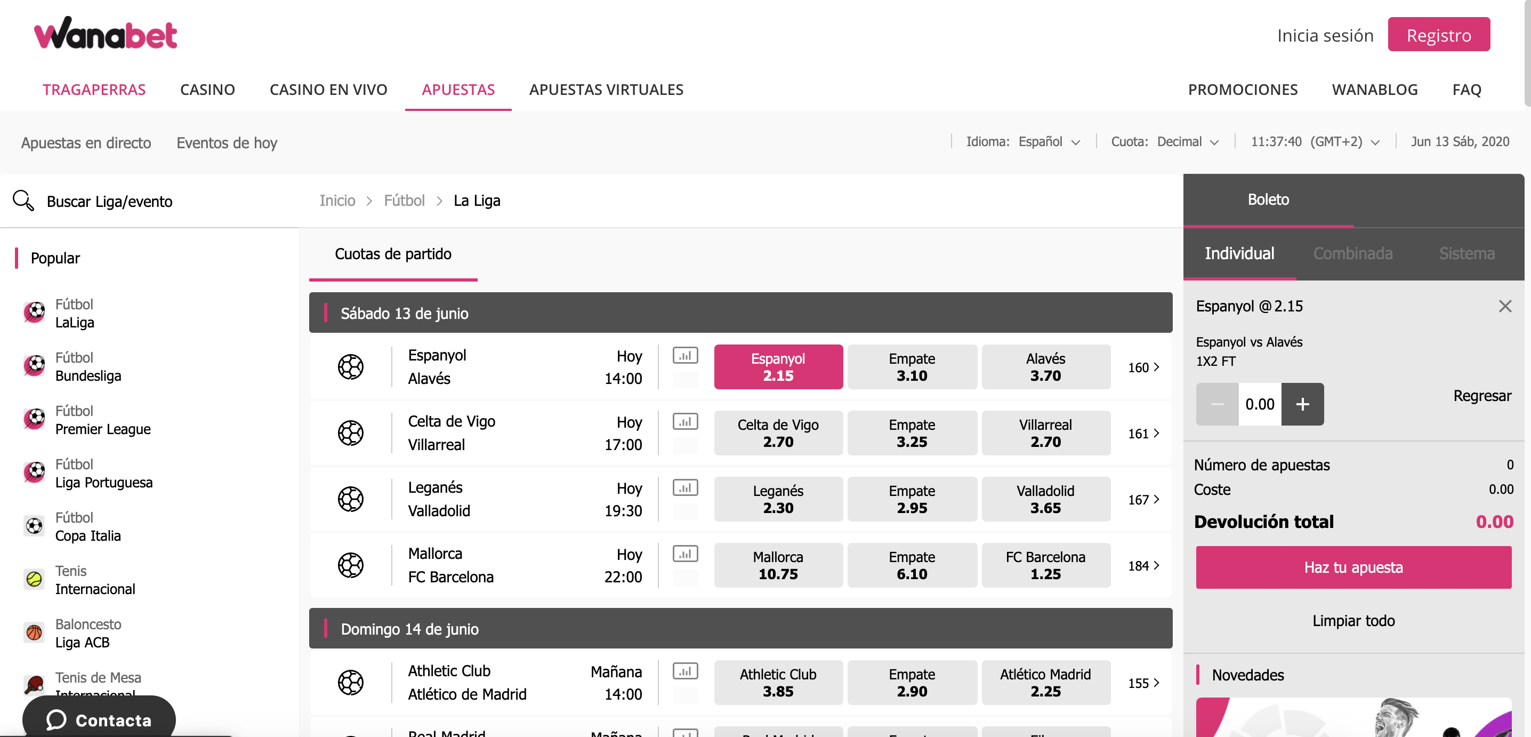
Task: Open Baloncesto Liga ACB basketball icon
Action: tap(35, 632)
